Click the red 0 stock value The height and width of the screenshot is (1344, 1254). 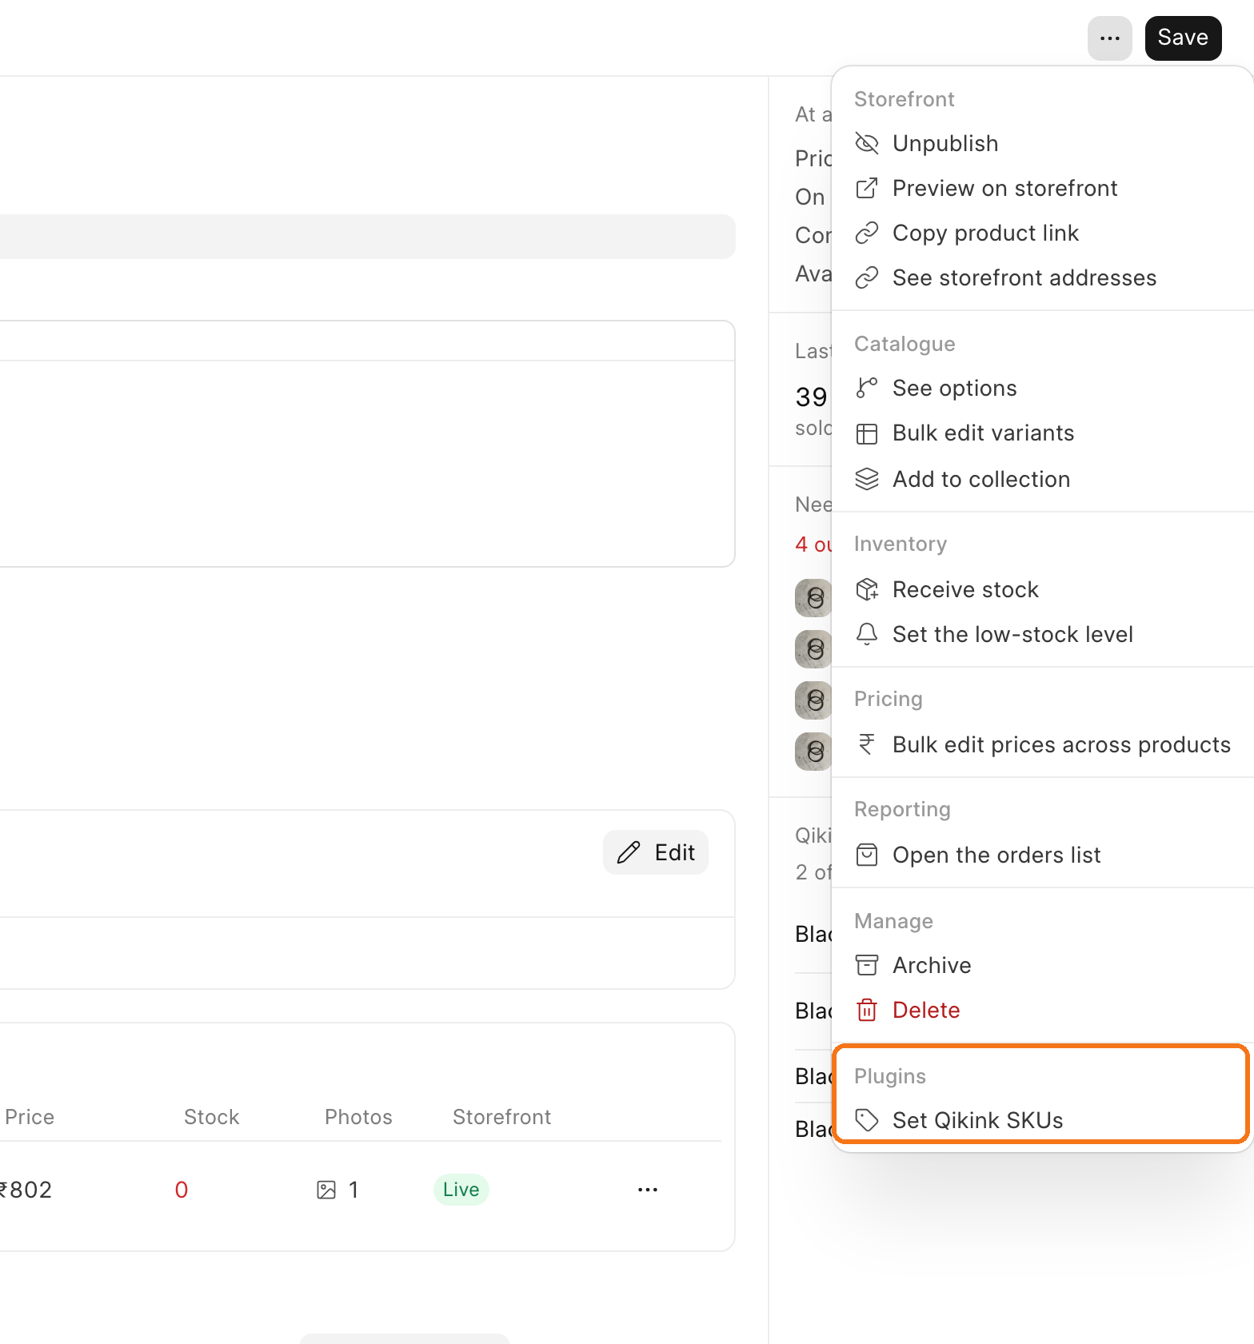pyautogui.click(x=182, y=1190)
